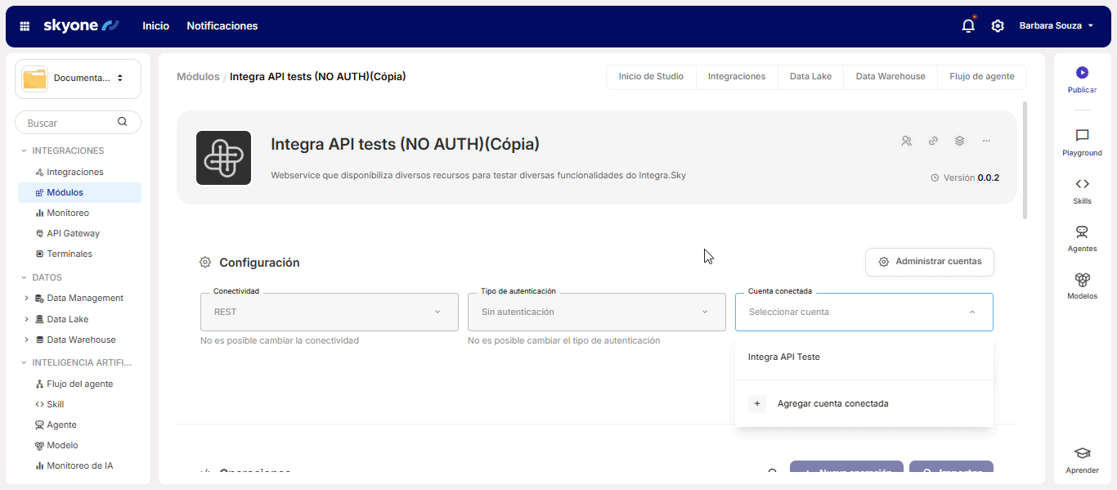This screenshot has width=1117, height=490.
Task: Choose Agregar cuenta conectada
Action: pyautogui.click(x=832, y=403)
